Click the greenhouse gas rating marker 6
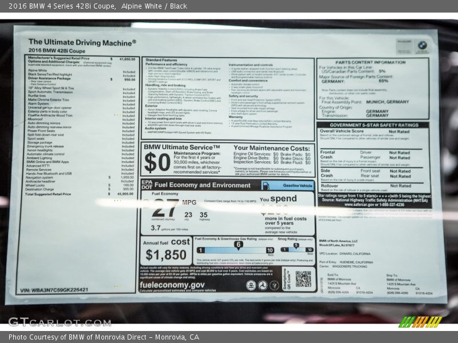The image size is (458, 343). coord(238,245)
